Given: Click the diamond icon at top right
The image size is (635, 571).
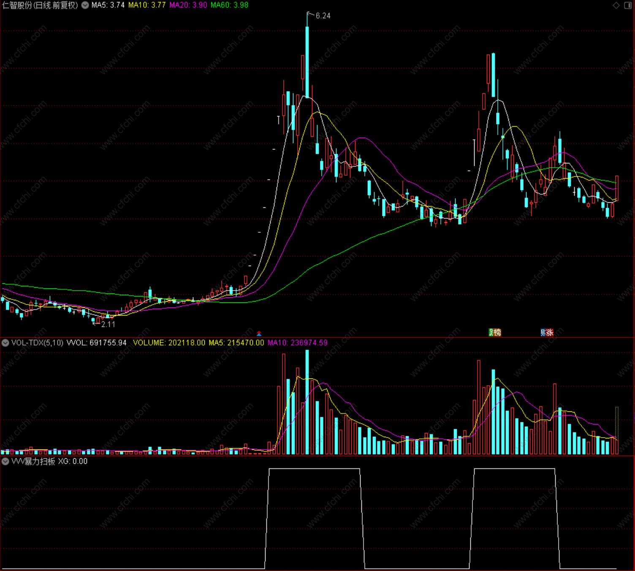Looking at the screenshot, I should pos(616,5).
